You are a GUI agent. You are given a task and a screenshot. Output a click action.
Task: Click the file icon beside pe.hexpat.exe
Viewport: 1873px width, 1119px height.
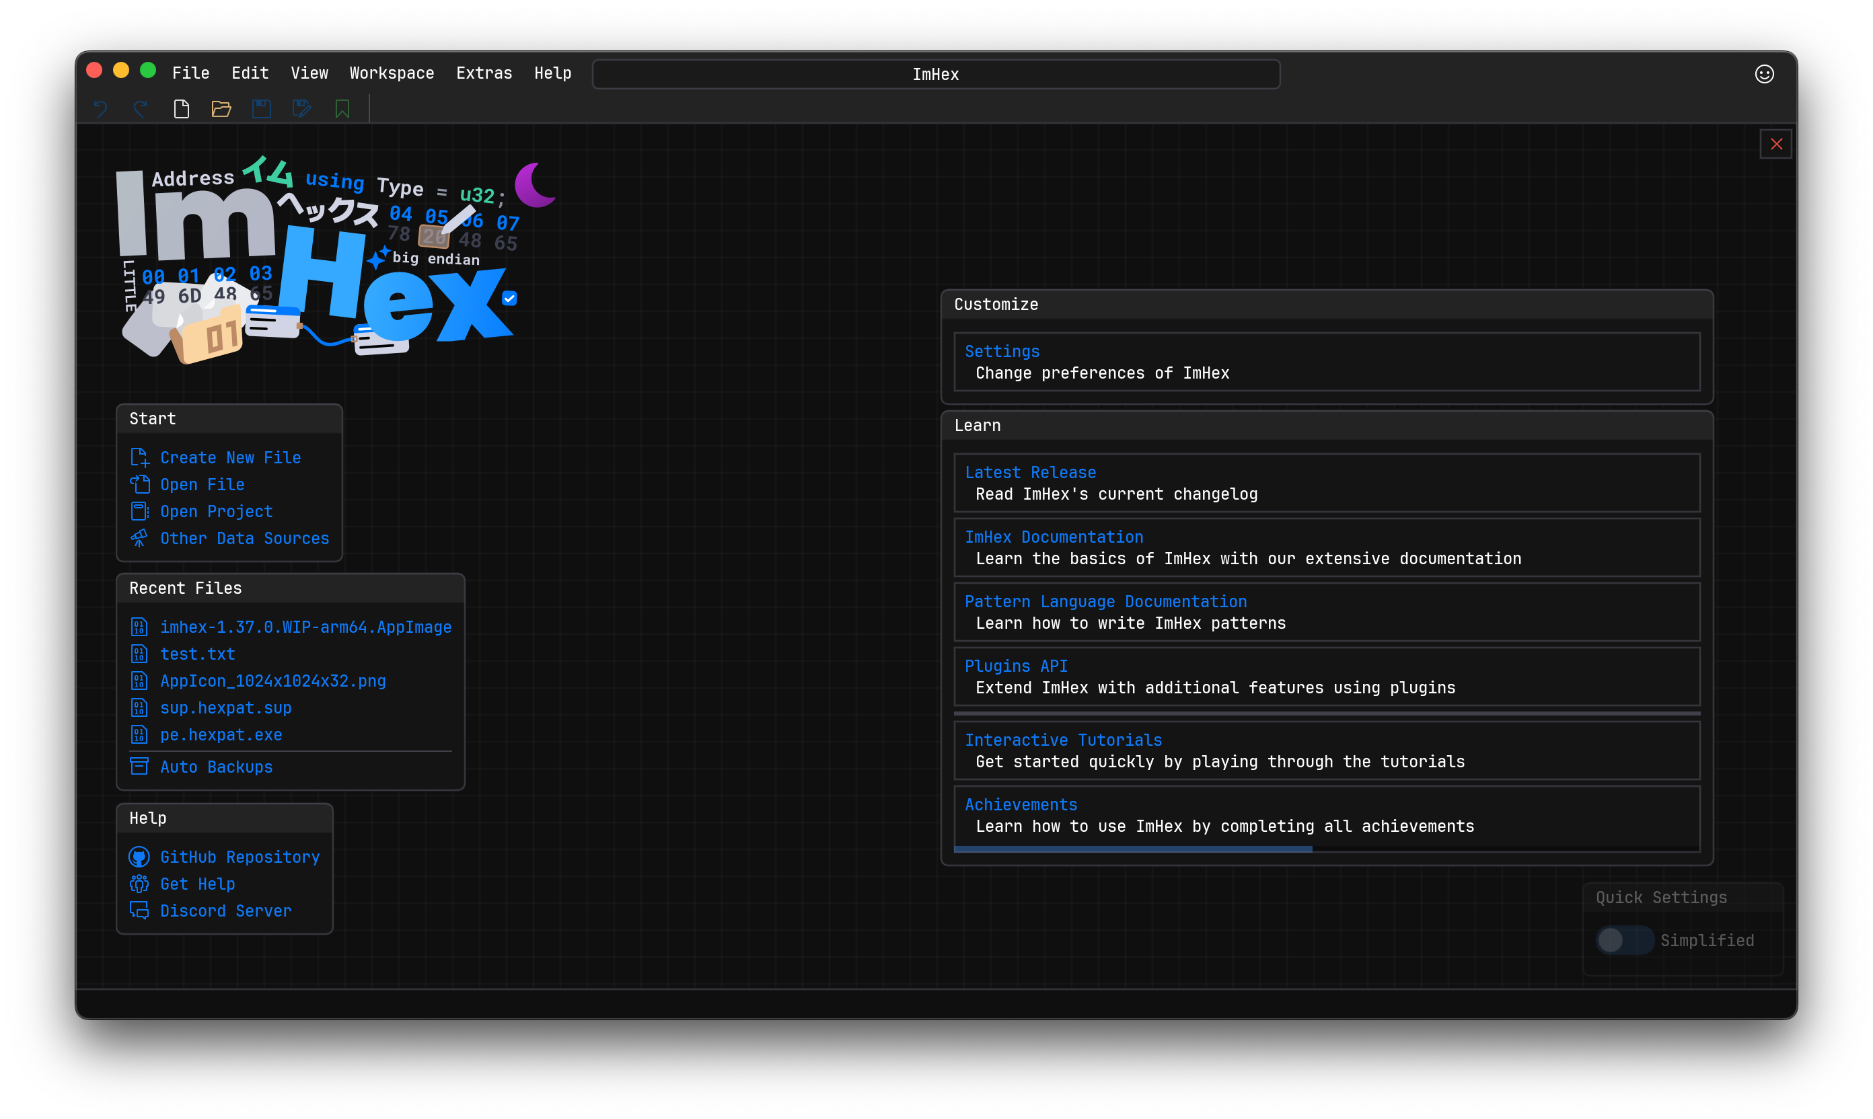click(139, 734)
